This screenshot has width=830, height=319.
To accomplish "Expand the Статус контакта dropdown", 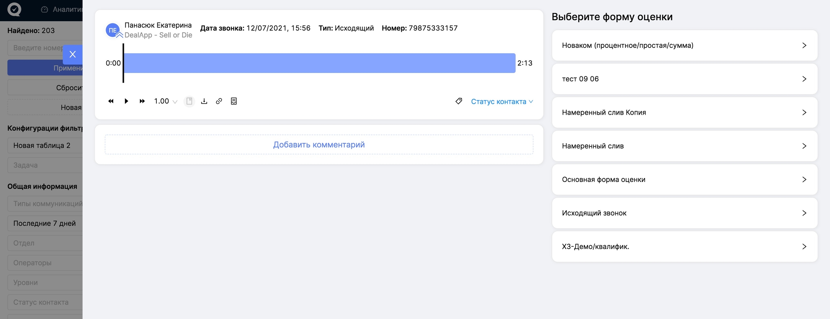I will click(501, 102).
